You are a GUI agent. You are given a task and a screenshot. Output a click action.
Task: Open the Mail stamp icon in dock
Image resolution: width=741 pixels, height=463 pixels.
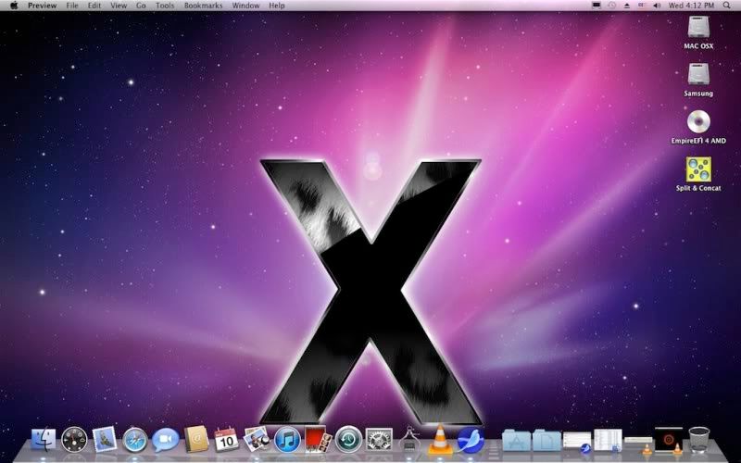point(105,439)
